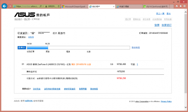Click the 揀貨 stage label
188x112 pixels.
click(x=48, y=52)
